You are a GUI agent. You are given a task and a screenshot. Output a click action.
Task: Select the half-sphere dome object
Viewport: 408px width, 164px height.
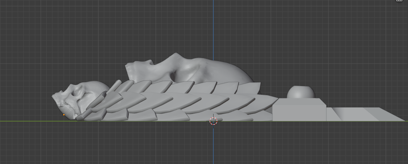click(x=301, y=92)
